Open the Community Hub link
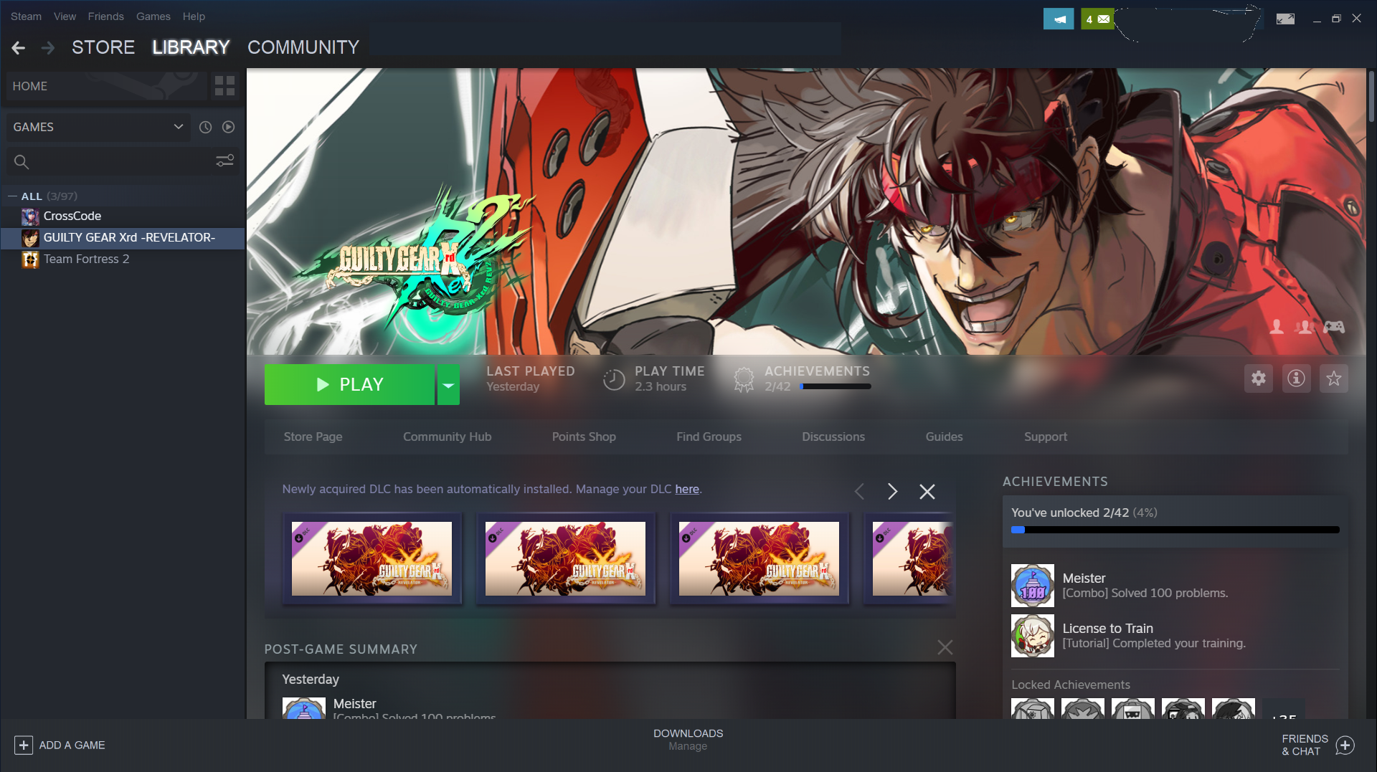 click(x=448, y=437)
